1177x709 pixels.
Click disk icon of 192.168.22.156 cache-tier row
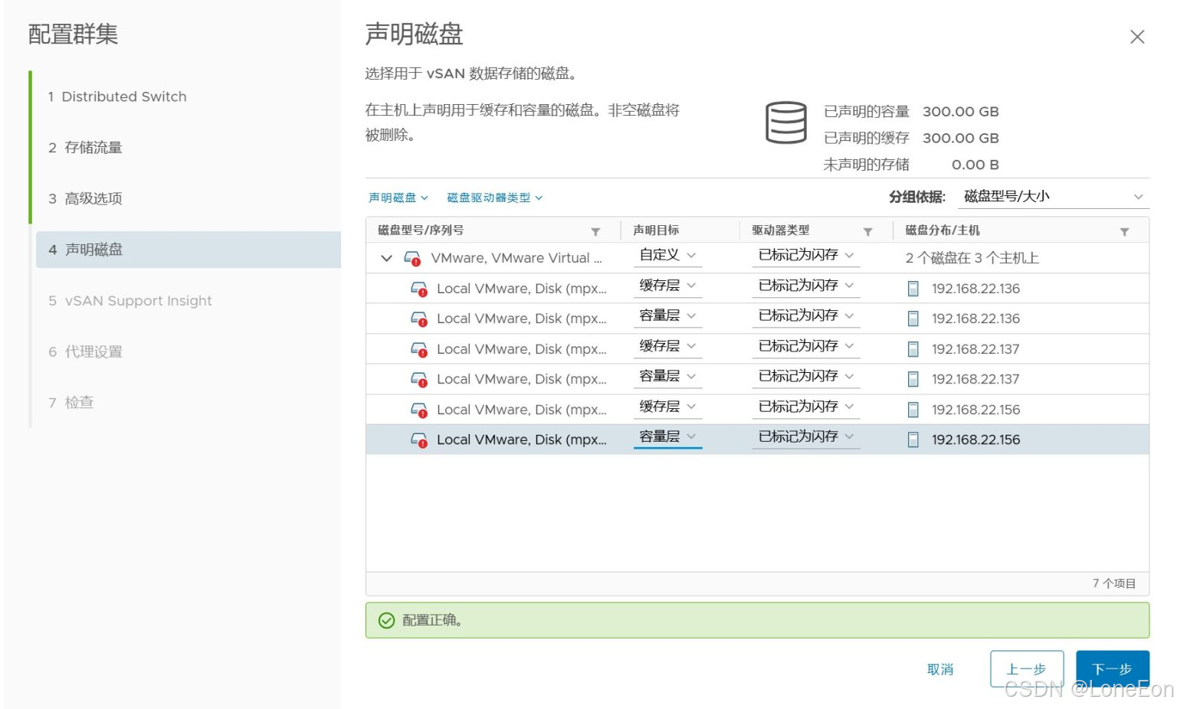click(419, 410)
